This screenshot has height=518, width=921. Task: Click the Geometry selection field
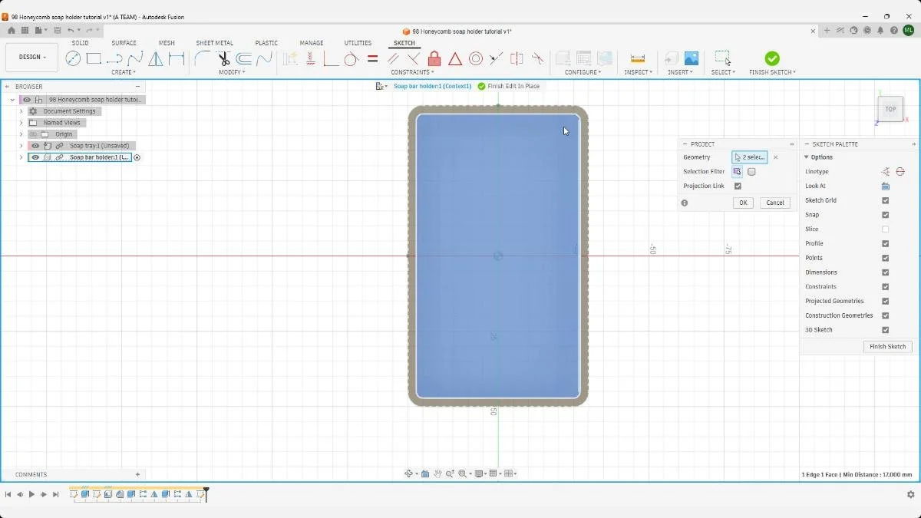750,157
